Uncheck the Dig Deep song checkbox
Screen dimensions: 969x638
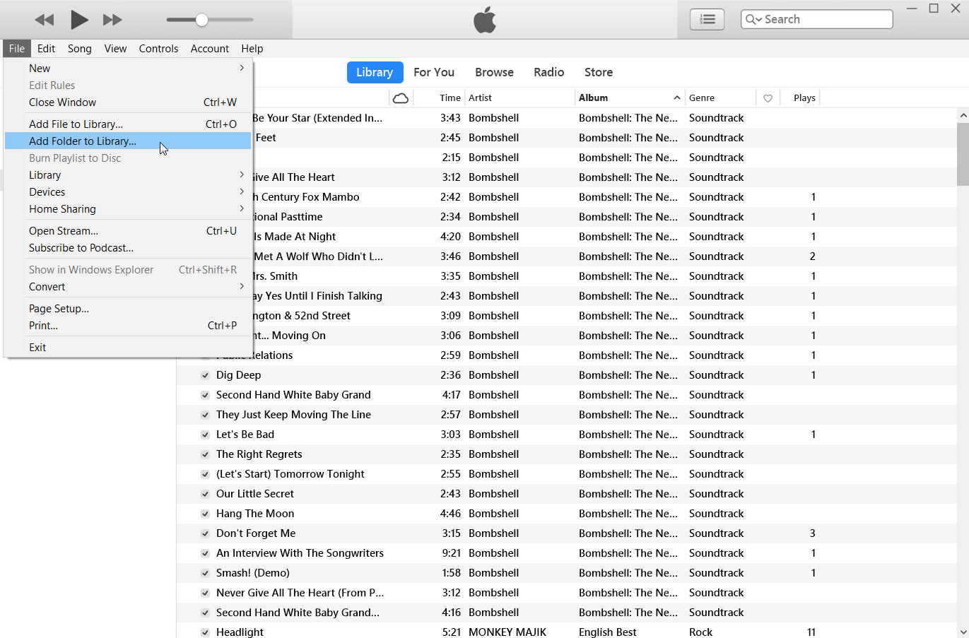[x=205, y=375]
